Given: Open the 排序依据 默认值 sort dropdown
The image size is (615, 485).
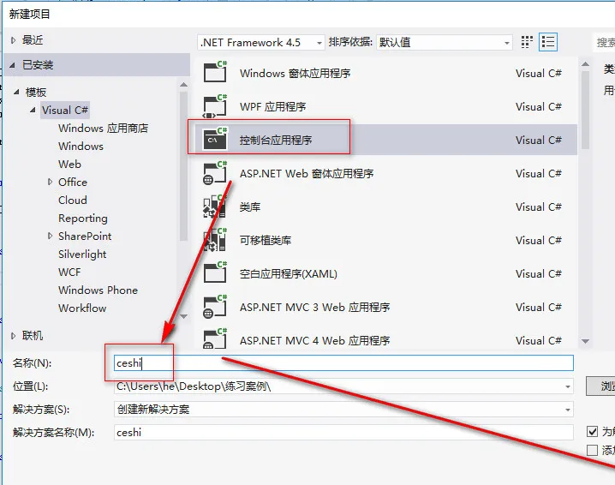Looking at the screenshot, I should tap(444, 42).
